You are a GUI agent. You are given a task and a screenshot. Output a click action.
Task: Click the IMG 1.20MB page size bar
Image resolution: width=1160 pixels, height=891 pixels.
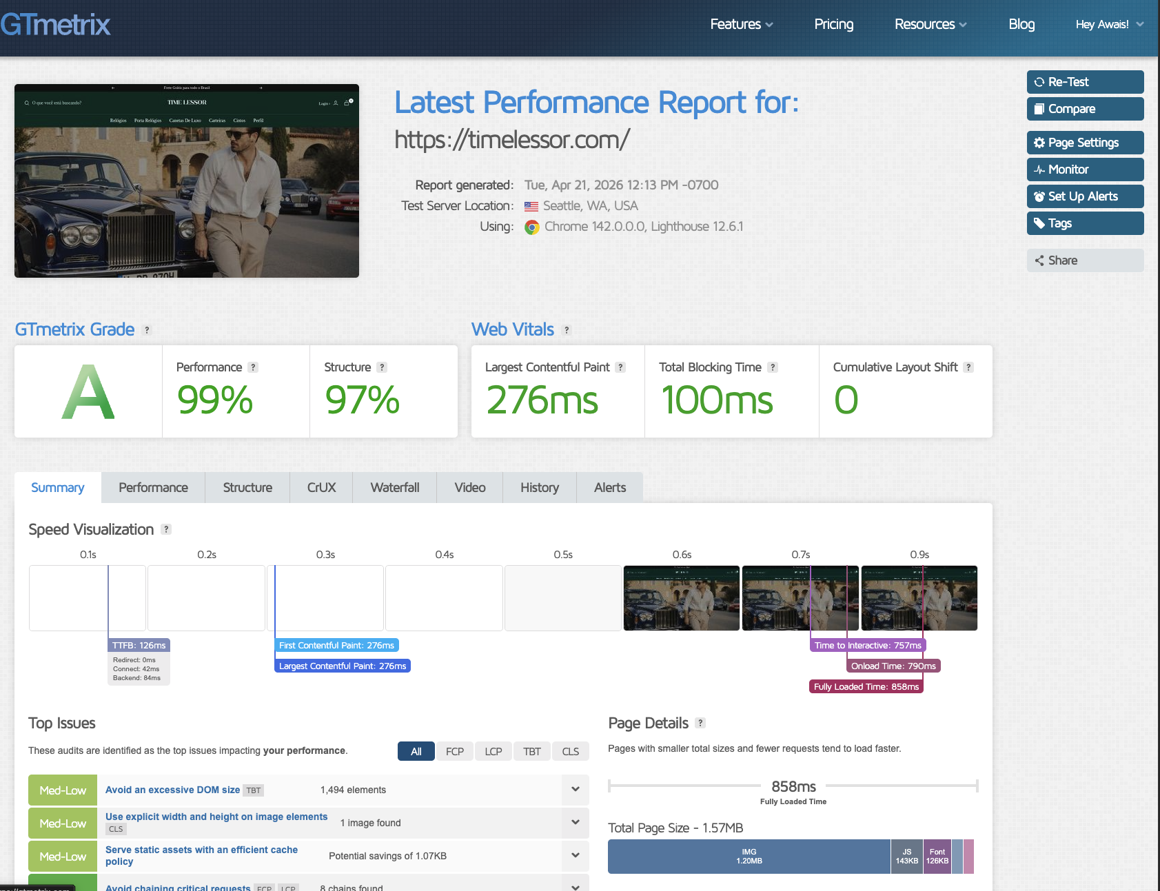[749, 857]
